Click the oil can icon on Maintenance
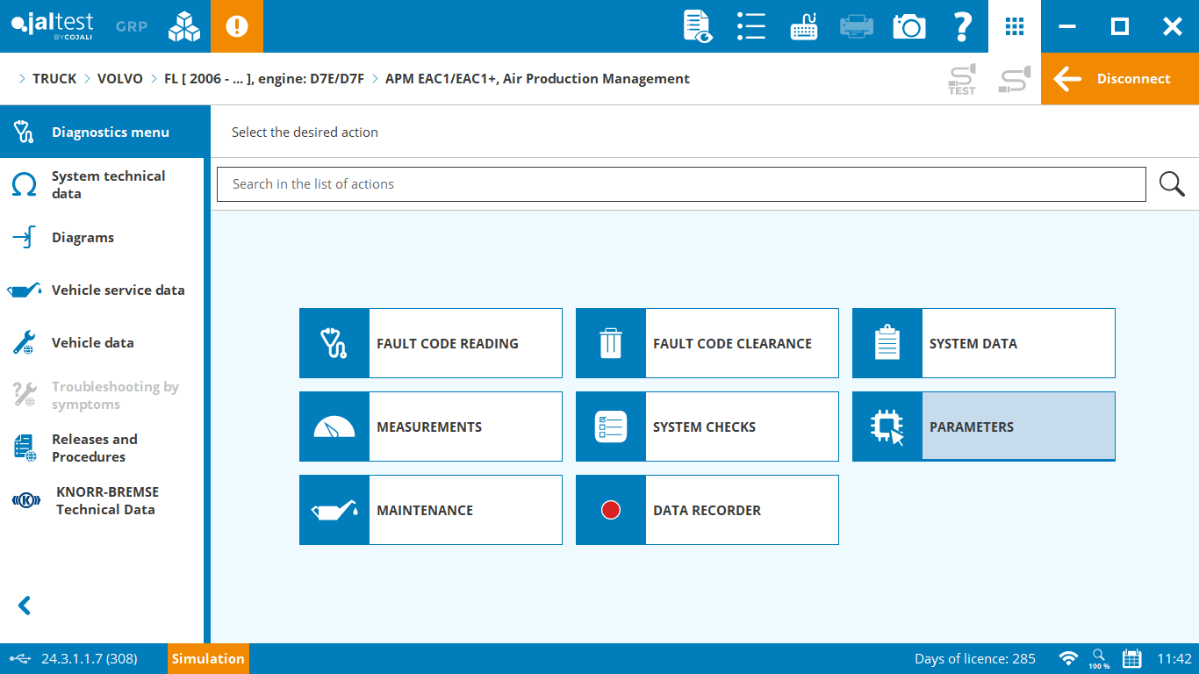The image size is (1199, 674). (334, 510)
